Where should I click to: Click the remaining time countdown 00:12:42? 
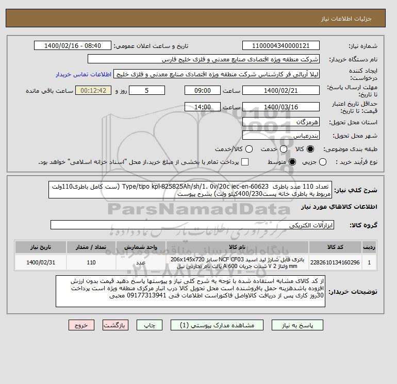tap(93, 90)
